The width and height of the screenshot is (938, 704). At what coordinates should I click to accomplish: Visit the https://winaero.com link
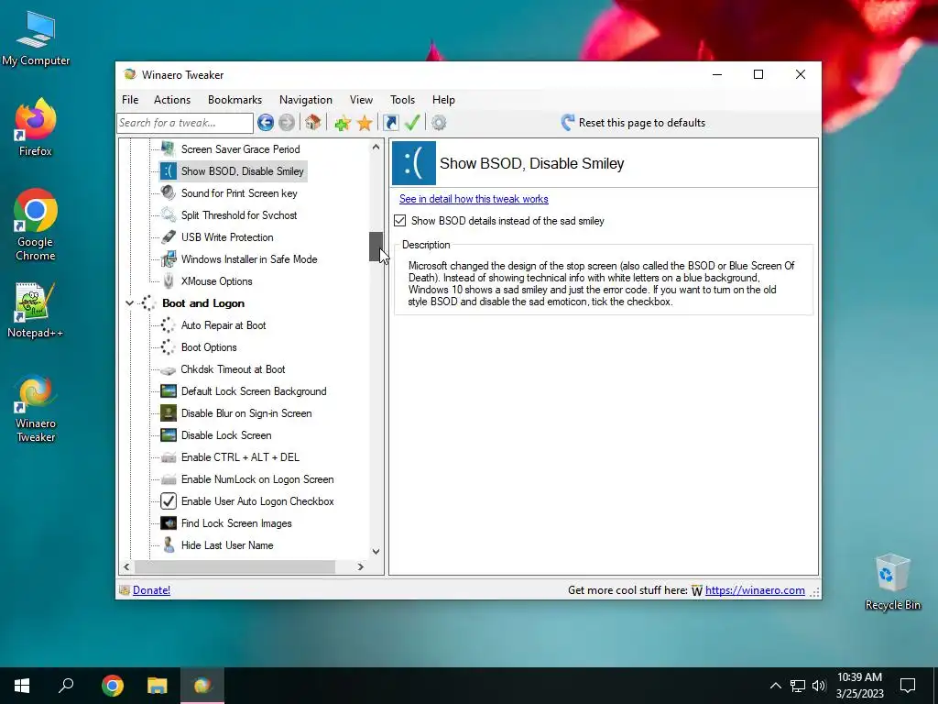(x=755, y=590)
